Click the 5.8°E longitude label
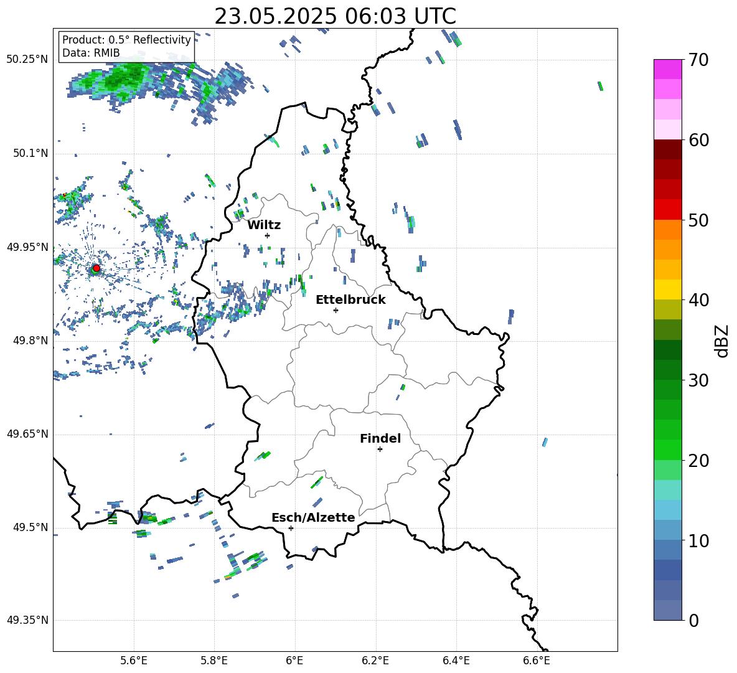 214,661
